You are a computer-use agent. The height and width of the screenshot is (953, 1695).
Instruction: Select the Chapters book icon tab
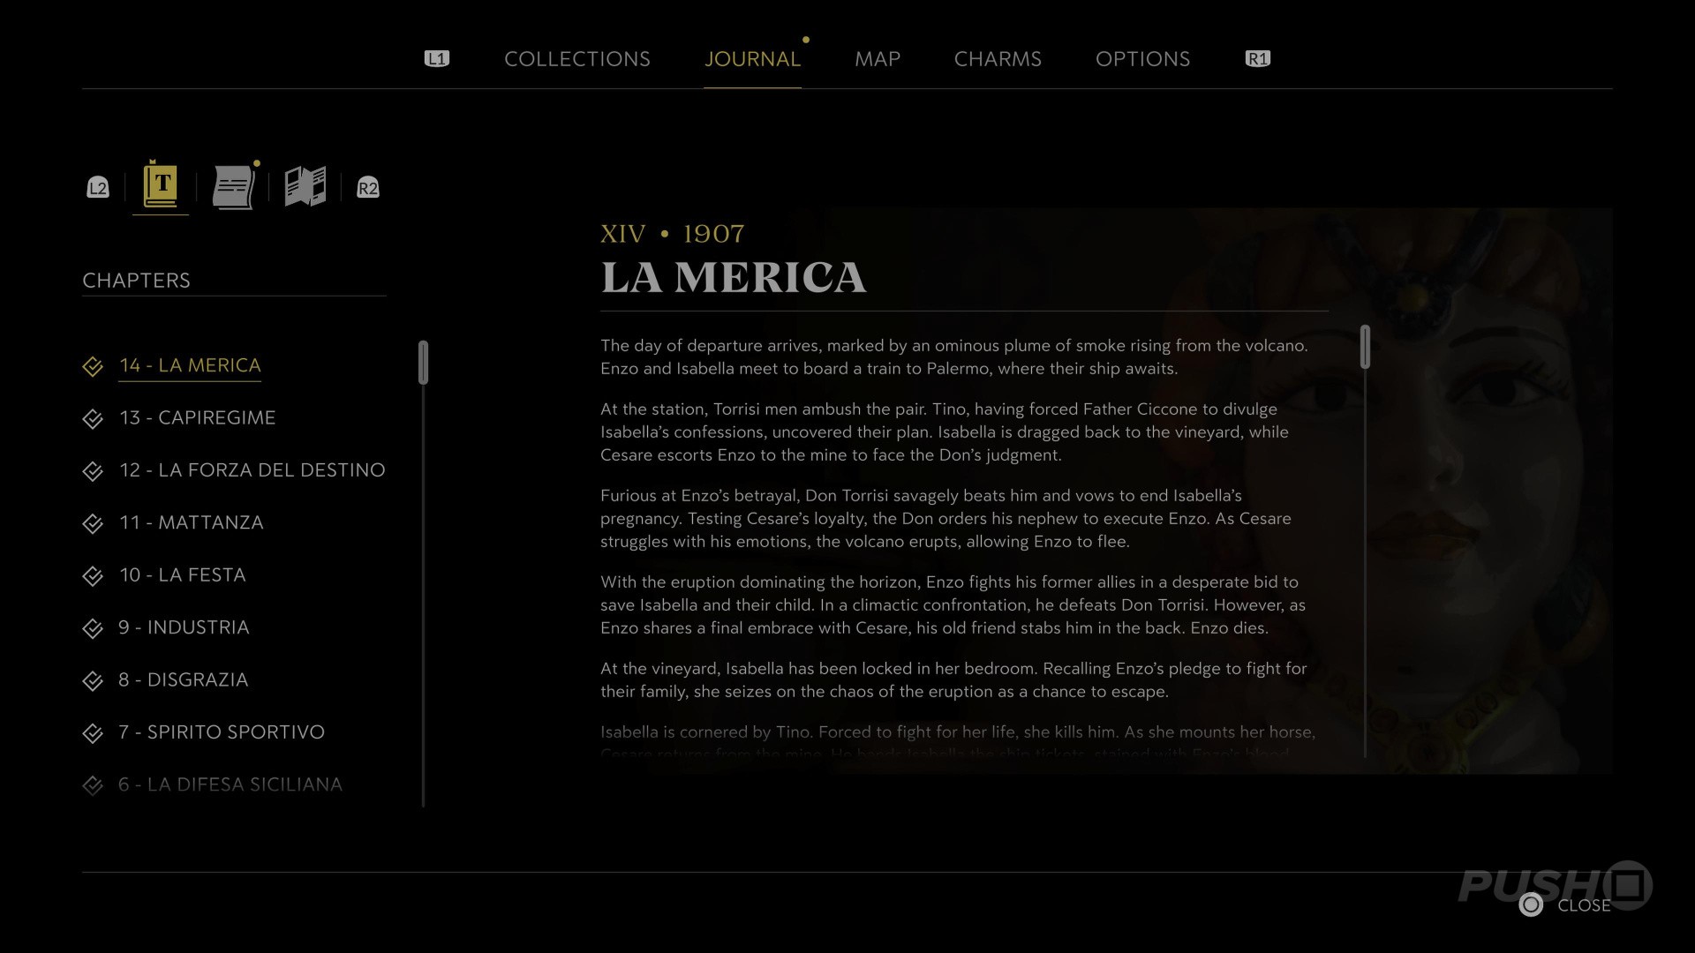(161, 185)
